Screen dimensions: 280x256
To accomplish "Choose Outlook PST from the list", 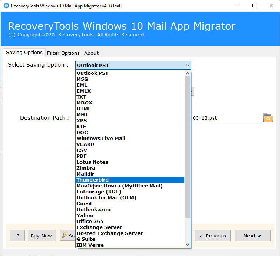I will click(130, 73).
